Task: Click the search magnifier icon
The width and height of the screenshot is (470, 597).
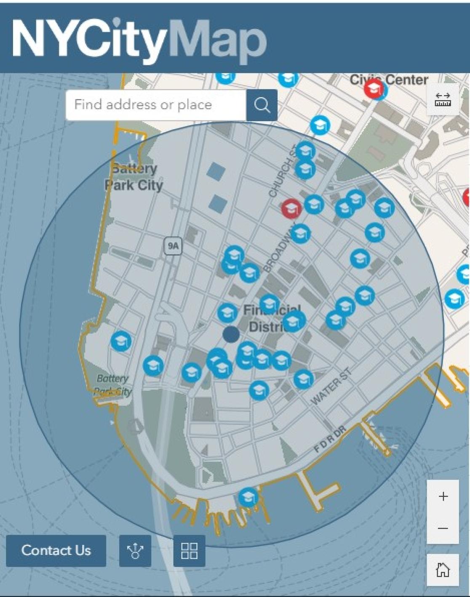Action: pos(262,104)
